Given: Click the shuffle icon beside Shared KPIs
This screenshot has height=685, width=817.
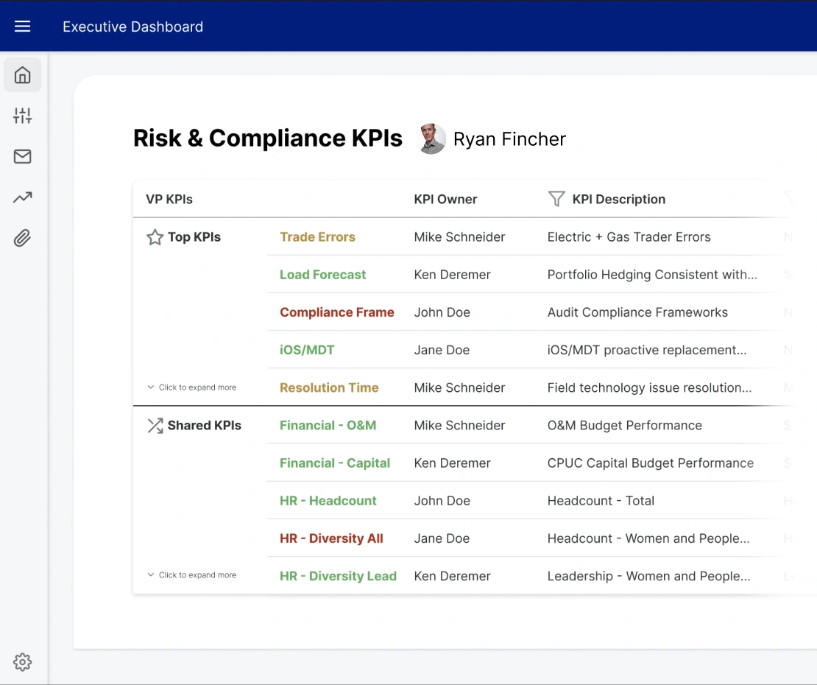Looking at the screenshot, I should [x=155, y=426].
